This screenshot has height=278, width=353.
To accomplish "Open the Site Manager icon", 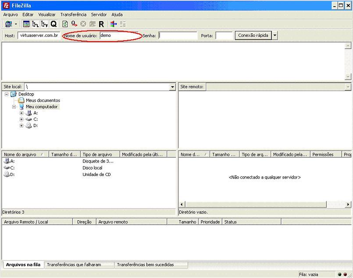I will coord(9,24).
